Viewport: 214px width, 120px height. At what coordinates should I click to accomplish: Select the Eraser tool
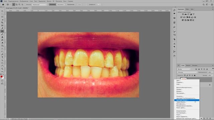tap(2, 43)
